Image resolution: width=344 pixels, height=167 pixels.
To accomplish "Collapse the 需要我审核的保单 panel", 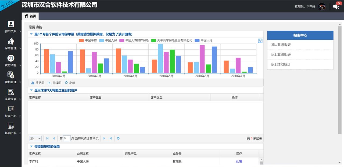I will 31,146.
